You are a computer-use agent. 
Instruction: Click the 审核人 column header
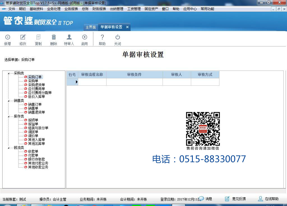[x=177, y=74]
